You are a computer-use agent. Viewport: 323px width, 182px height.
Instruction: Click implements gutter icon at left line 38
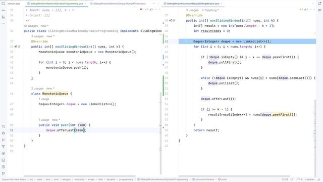pyautogui.click(x=16, y=47)
